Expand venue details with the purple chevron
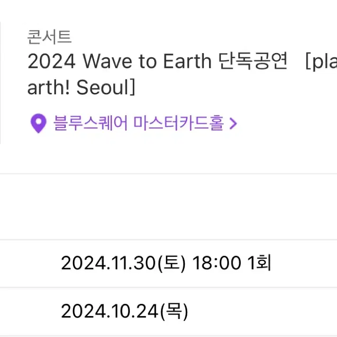This screenshot has width=337, height=337. pyautogui.click(x=233, y=123)
